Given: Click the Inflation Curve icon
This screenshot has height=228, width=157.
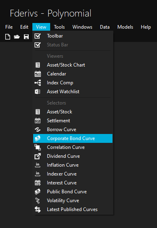Looking at the screenshot, I should point(38,165).
